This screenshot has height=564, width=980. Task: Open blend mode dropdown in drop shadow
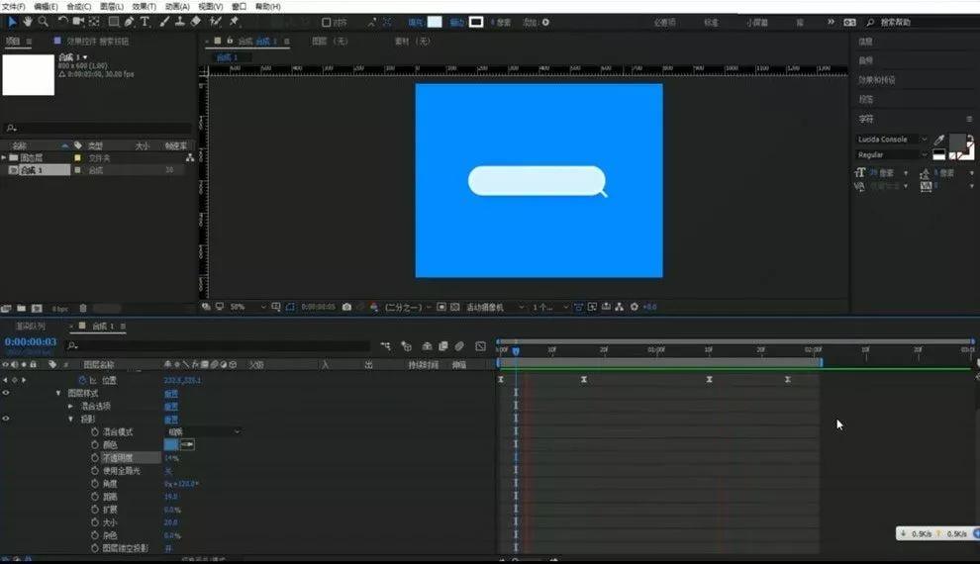204,431
